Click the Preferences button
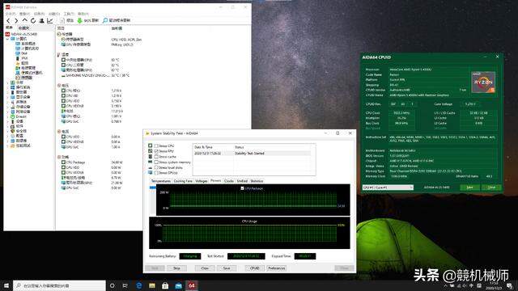 coord(277,268)
